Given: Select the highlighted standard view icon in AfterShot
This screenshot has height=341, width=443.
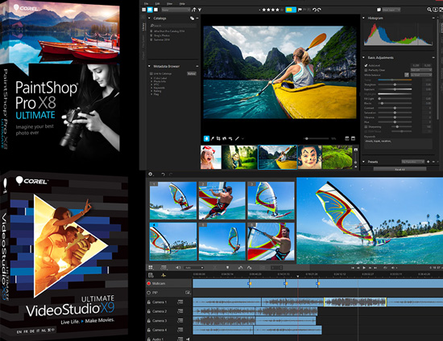Looking at the screenshot, I should click(x=150, y=10).
